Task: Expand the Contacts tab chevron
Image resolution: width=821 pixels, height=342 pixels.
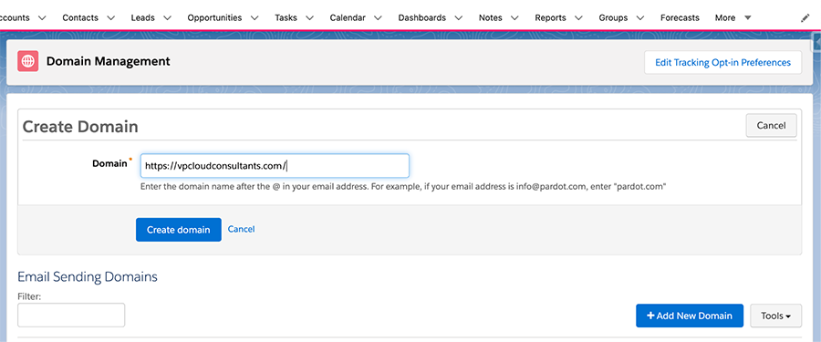Action: 110,18
